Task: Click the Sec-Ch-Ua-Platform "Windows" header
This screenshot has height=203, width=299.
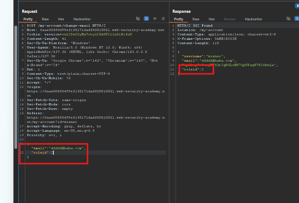Action: pyautogui.click(x=58, y=43)
